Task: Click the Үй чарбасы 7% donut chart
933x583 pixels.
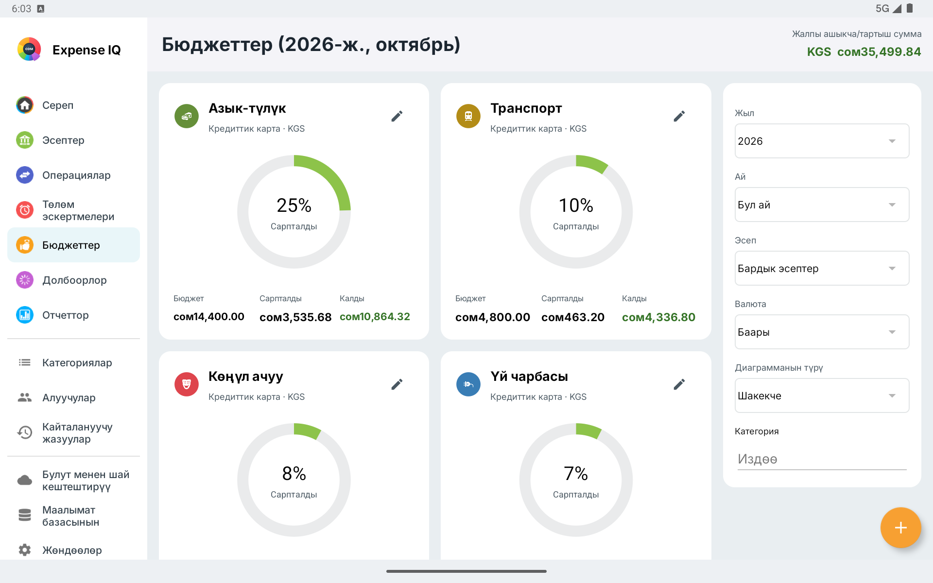Action: pyautogui.click(x=576, y=480)
